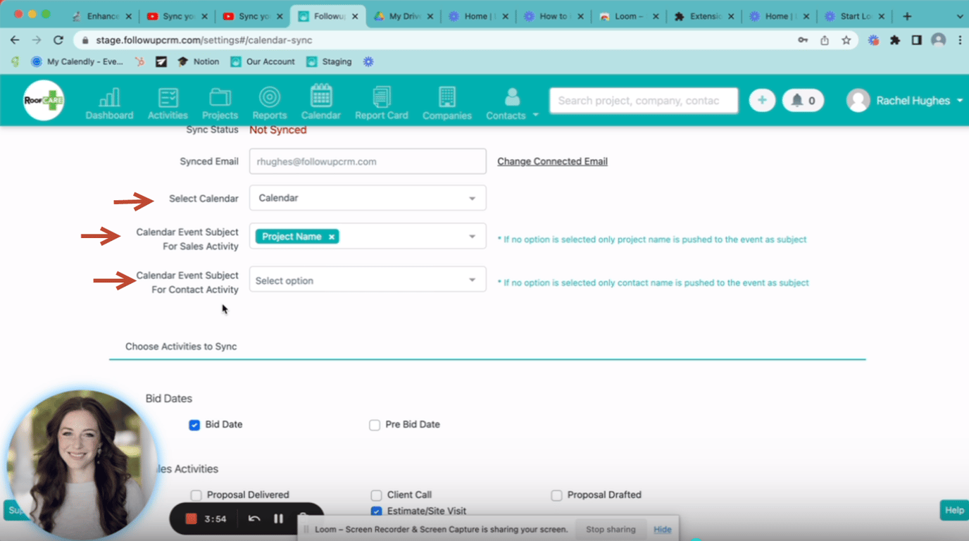
Task: Open Help from the bottom right button
Action: (954, 509)
